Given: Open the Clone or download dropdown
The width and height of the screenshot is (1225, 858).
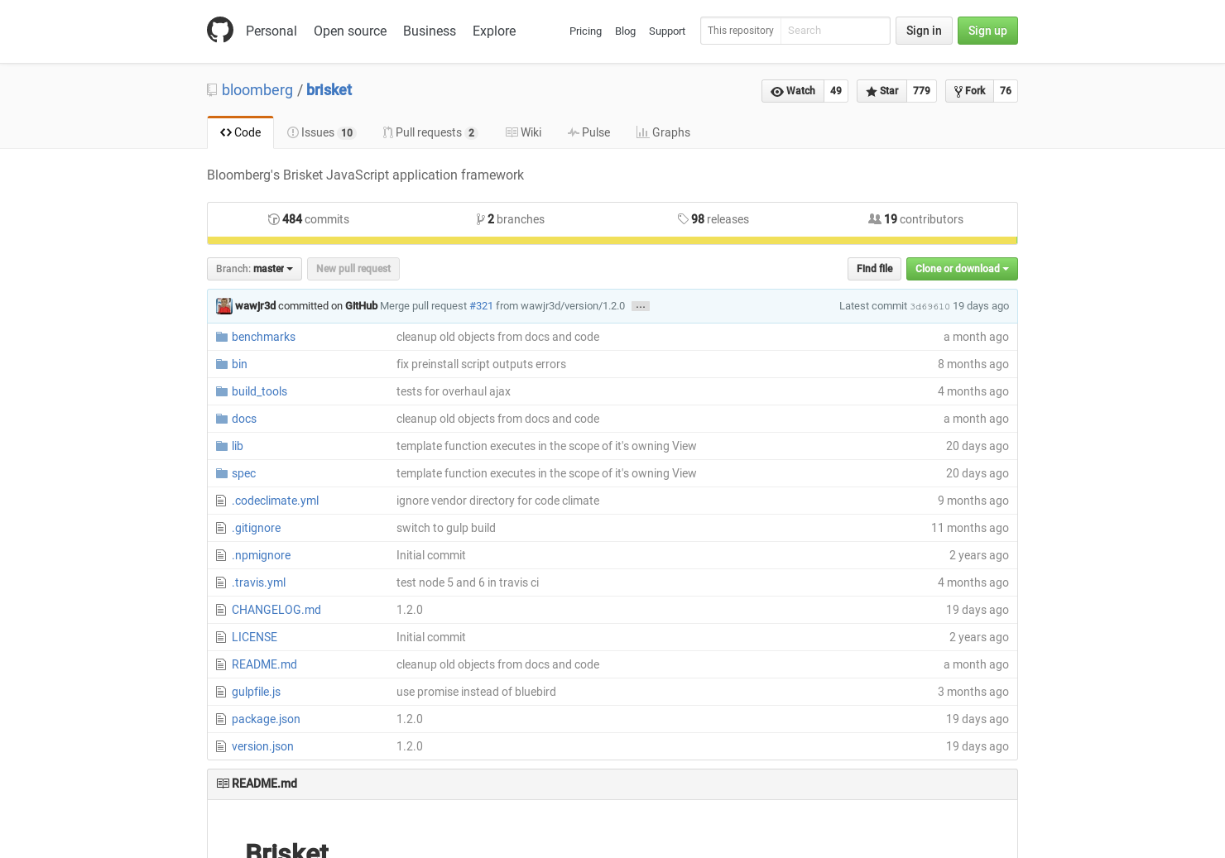Looking at the screenshot, I should pos(962,269).
